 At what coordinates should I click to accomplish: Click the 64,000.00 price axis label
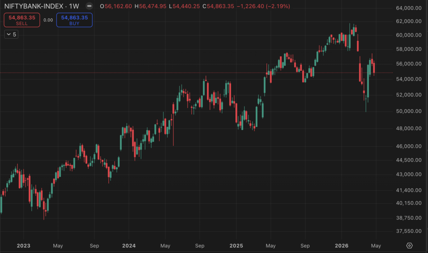tap(409, 8)
